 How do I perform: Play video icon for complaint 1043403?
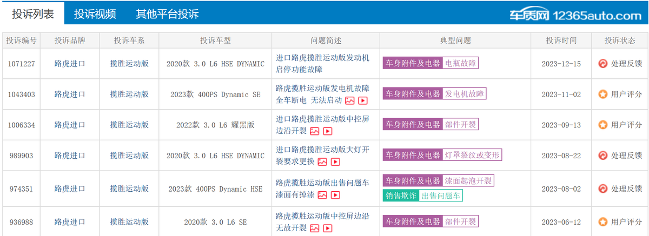pyautogui.click(x=363, y=100)
